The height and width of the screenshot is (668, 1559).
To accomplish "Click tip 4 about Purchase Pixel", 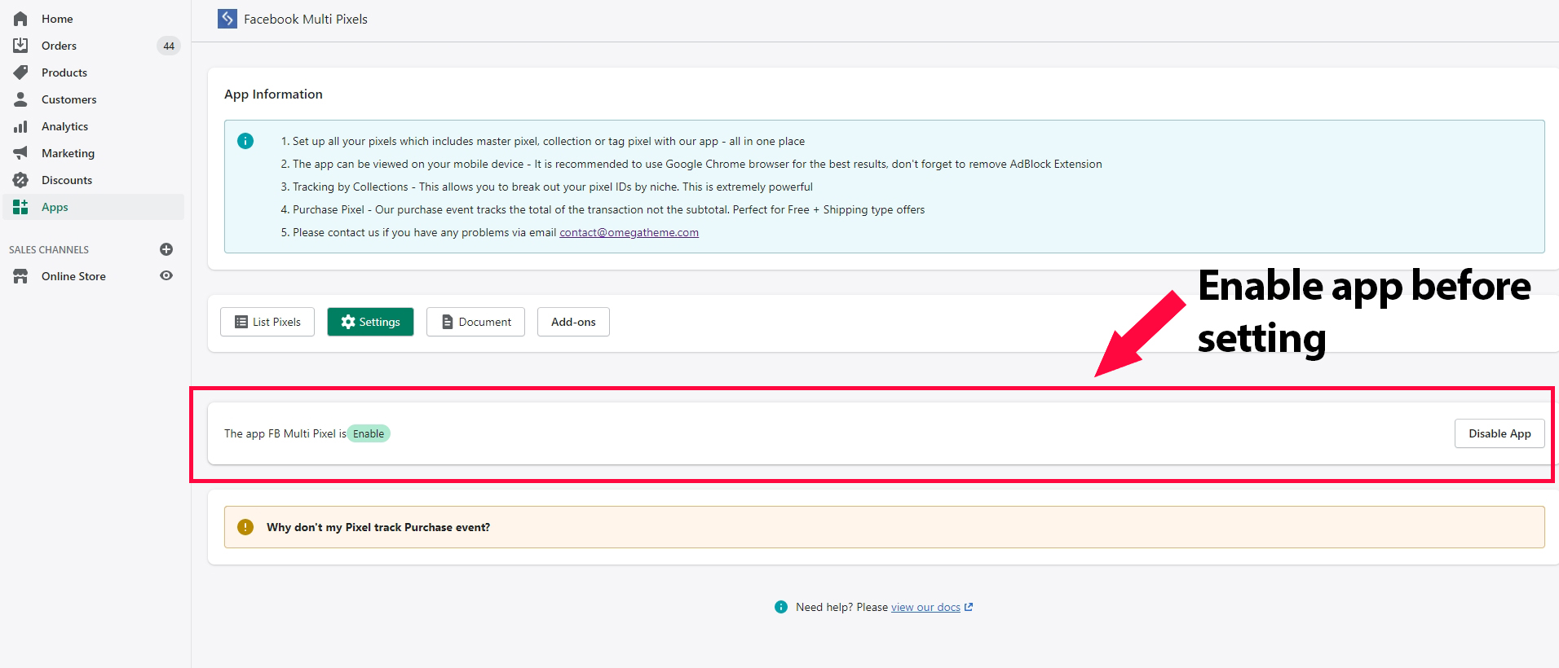I will click(603, 209).
